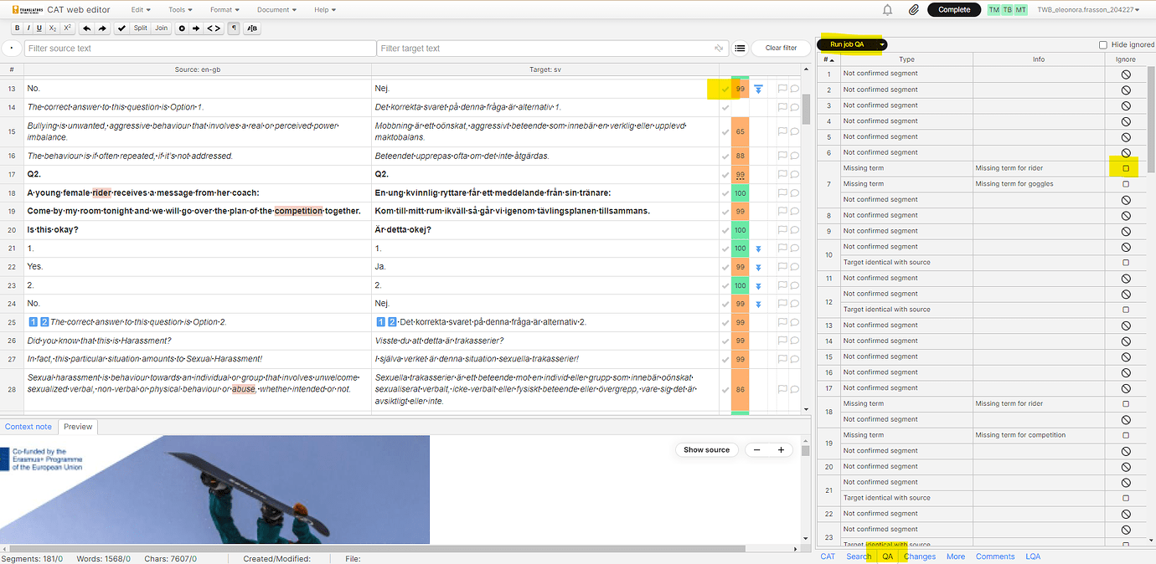This screenshot has width=1156, height=564.
Task: Apply superscript formatting
Action: (68, 28)
